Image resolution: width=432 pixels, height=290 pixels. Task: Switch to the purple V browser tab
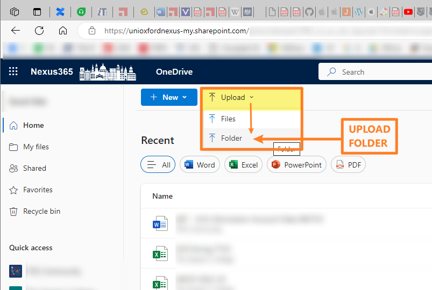[x=186, y=12]
